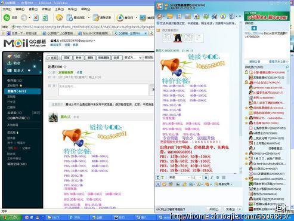Search group members with magnifier icon

coord(287,67)
